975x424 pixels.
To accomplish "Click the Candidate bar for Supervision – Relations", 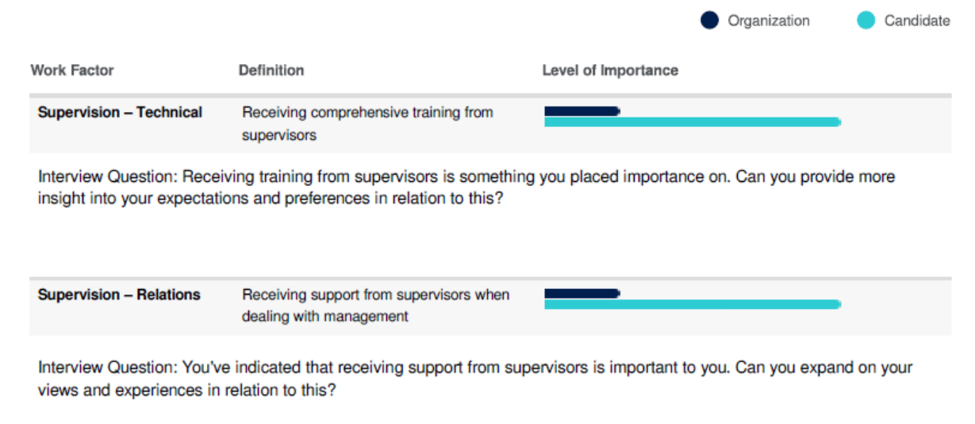I will point(693,305).
